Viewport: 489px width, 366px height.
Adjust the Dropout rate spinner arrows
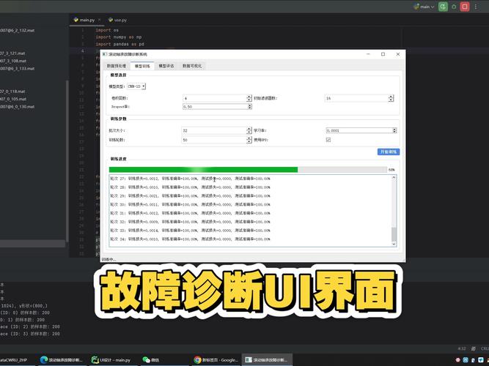(250, 107)
